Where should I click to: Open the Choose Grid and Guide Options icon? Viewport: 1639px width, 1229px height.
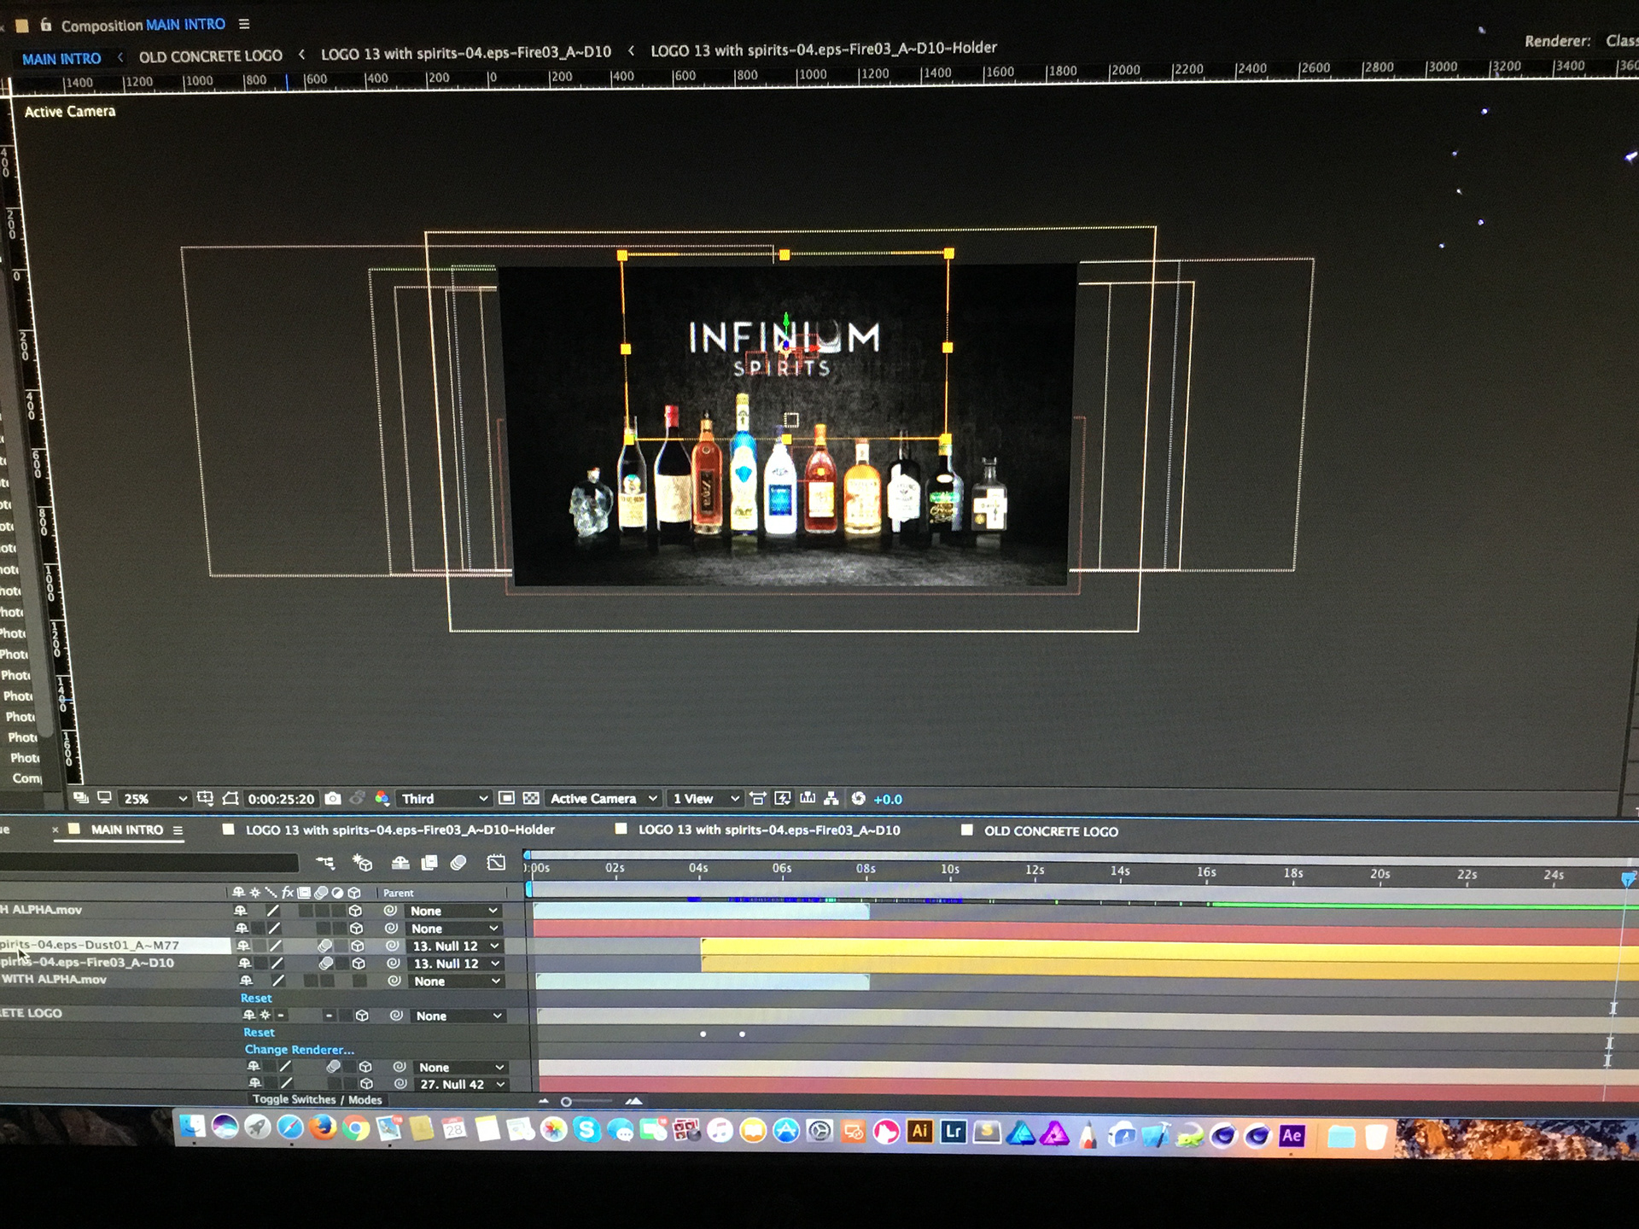(205, 799)
